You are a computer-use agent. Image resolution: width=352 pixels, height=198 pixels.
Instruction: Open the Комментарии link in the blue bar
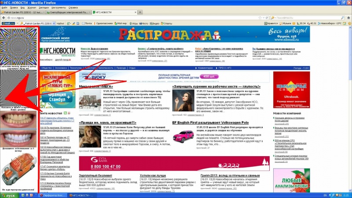pyautogui.click(x=205, y=68)
